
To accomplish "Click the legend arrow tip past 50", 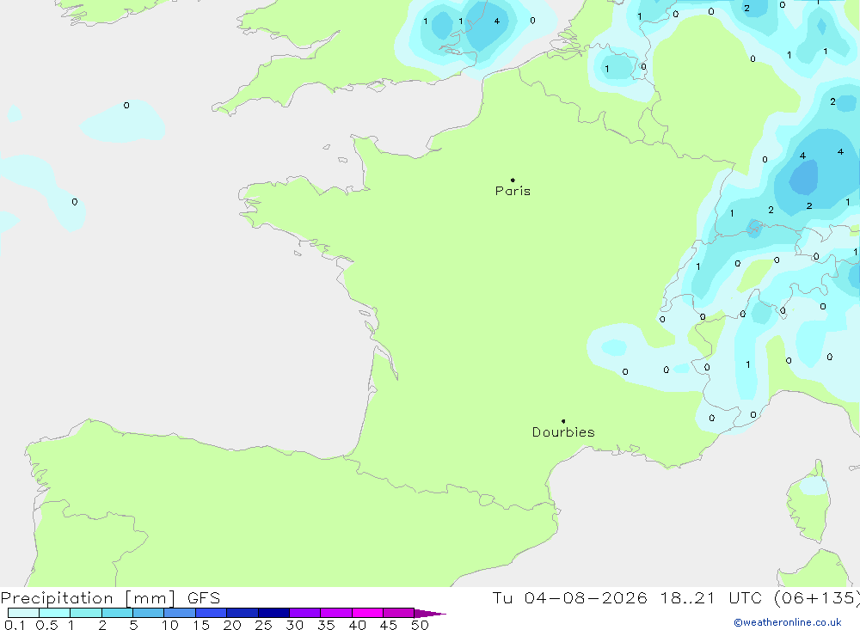I will click(431, 613).
